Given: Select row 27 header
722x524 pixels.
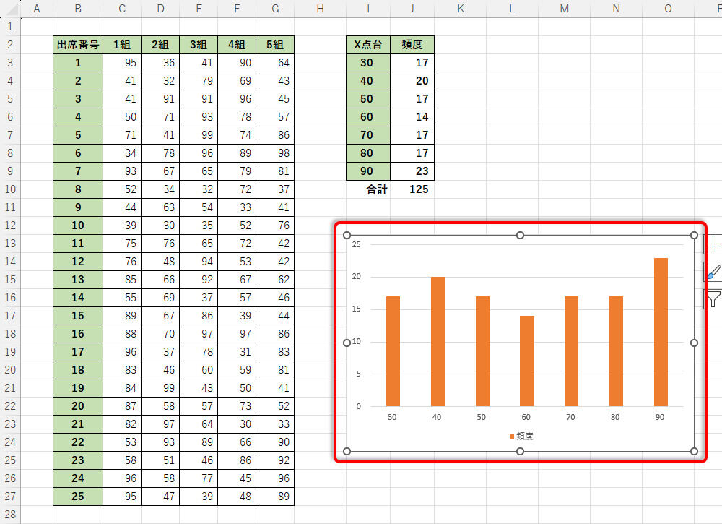Looking at the screenshot, I should [x=10, y=497].
